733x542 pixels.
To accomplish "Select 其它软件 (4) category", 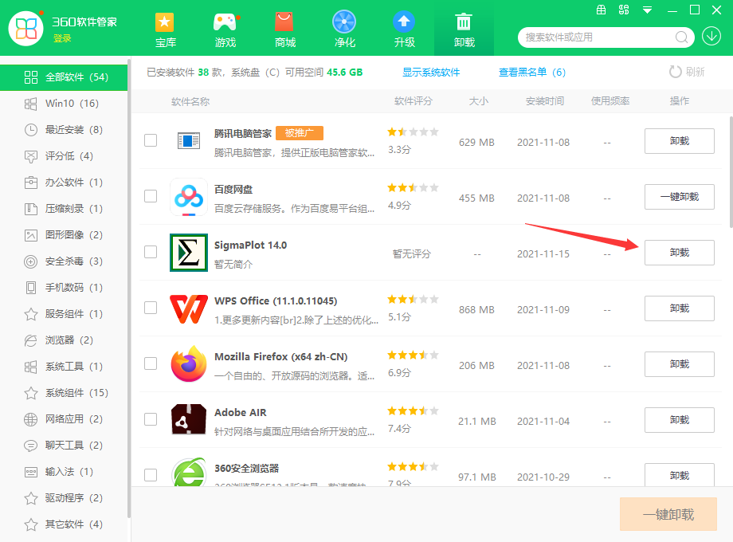I will click(x=64, y=524).
